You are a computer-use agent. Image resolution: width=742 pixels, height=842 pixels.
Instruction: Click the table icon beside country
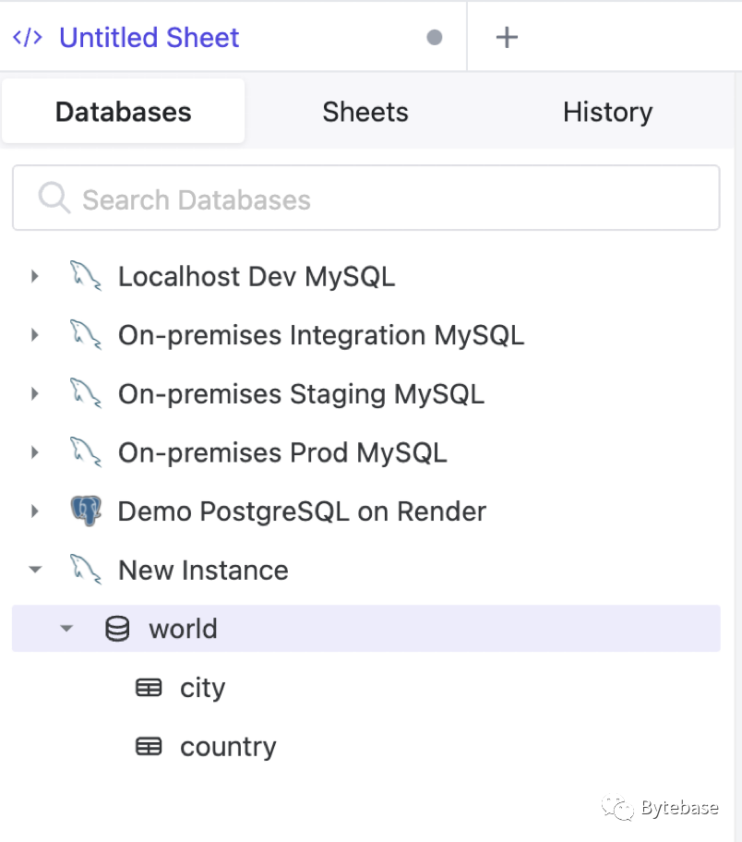tap(149, 747)
